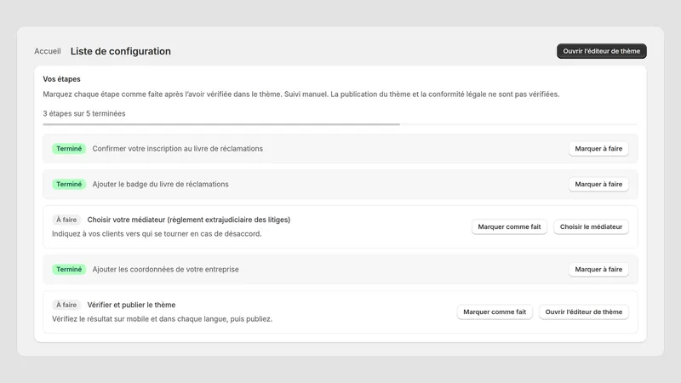Open theme editor from the 'Vérifier et publier' row
The image size is (681, 383).
[584, 312]
